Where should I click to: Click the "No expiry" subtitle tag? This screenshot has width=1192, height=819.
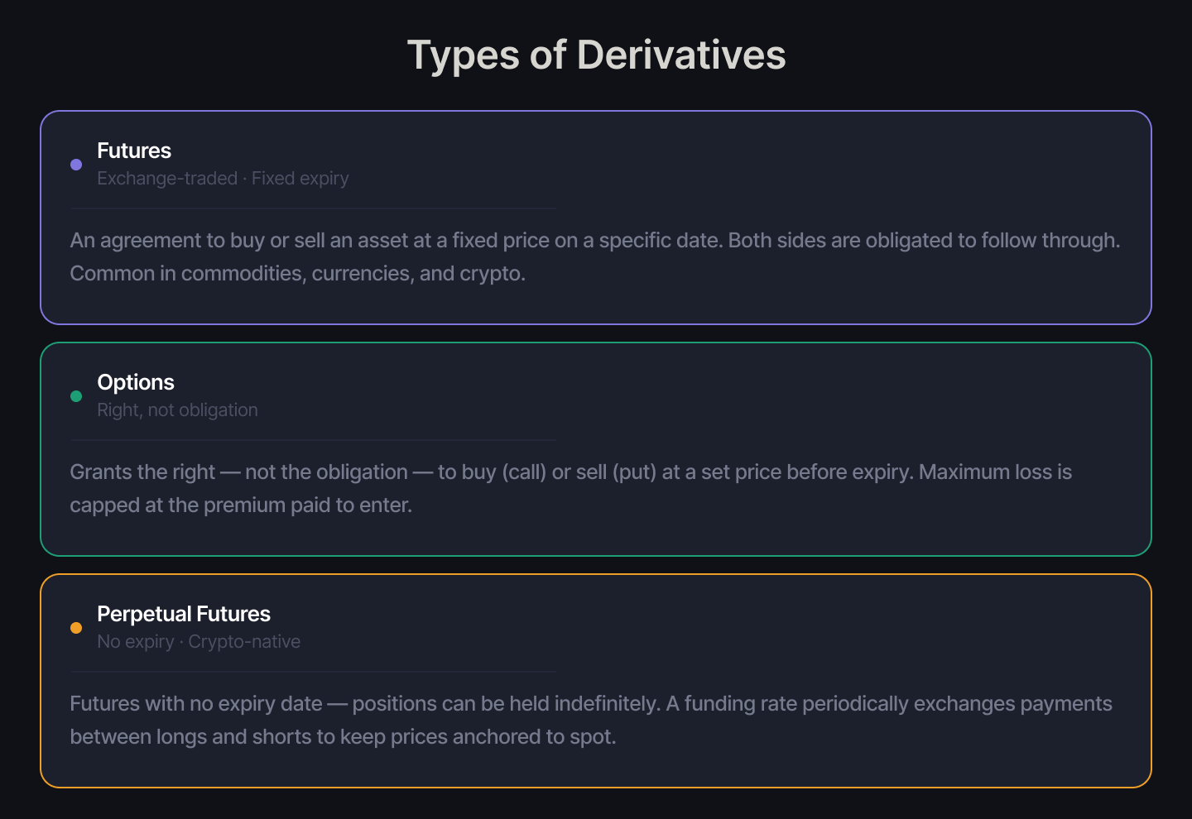click(x=136, y=642)
